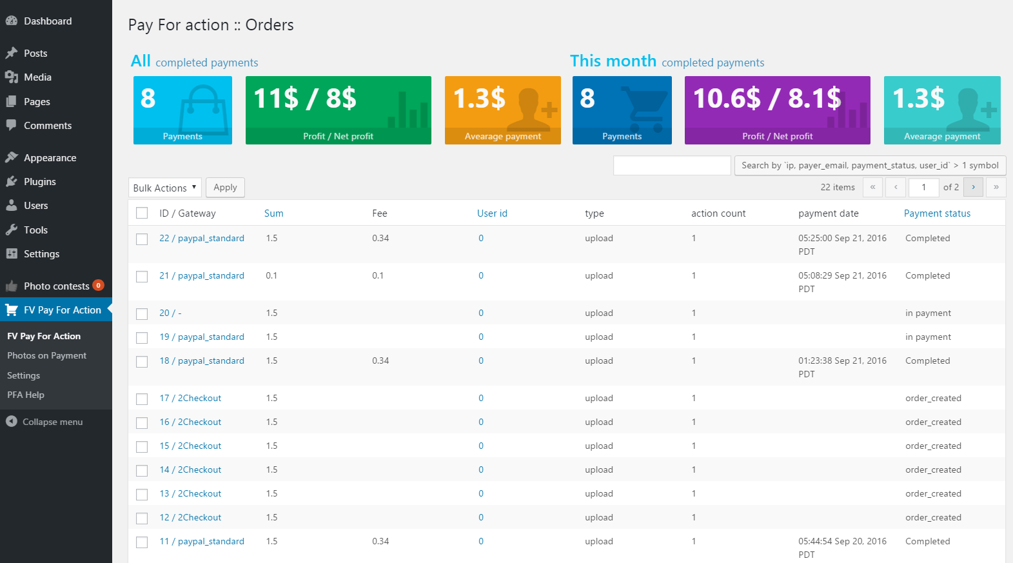The width and height of the screenshot is (1013, 563).
Task: Open Photos on Payment submenu item
Action: tap(46, 355)
